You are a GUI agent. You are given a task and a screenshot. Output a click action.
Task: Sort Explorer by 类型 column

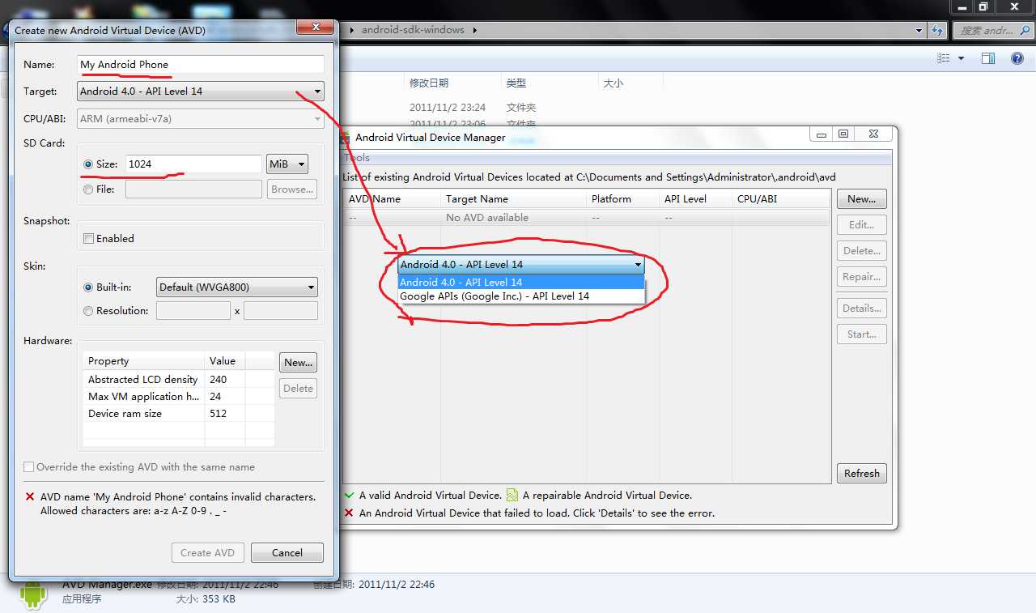coord(550,83)
